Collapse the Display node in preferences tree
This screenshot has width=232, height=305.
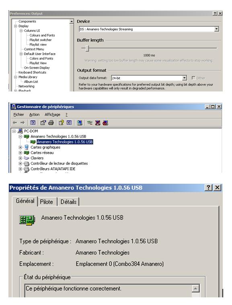(16, 26)
